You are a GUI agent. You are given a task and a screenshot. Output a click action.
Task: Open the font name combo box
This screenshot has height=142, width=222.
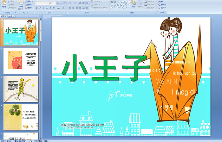click(x=42, y=3)
